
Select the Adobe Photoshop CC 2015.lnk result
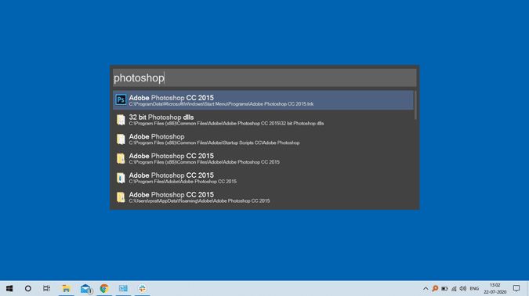coord(263,100)
